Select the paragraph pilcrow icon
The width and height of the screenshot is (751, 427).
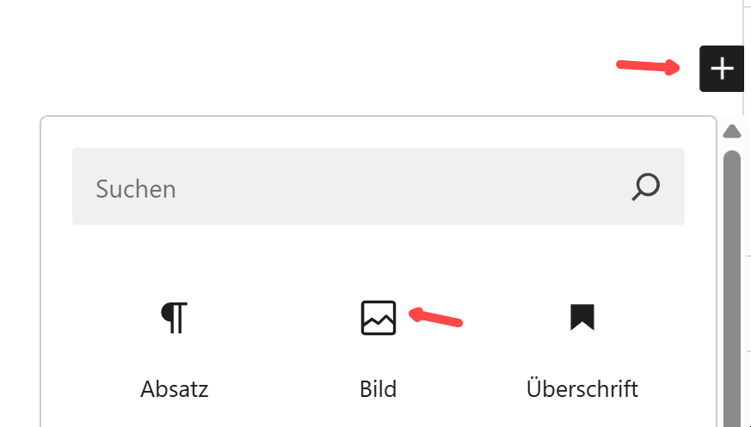(174, 317)
